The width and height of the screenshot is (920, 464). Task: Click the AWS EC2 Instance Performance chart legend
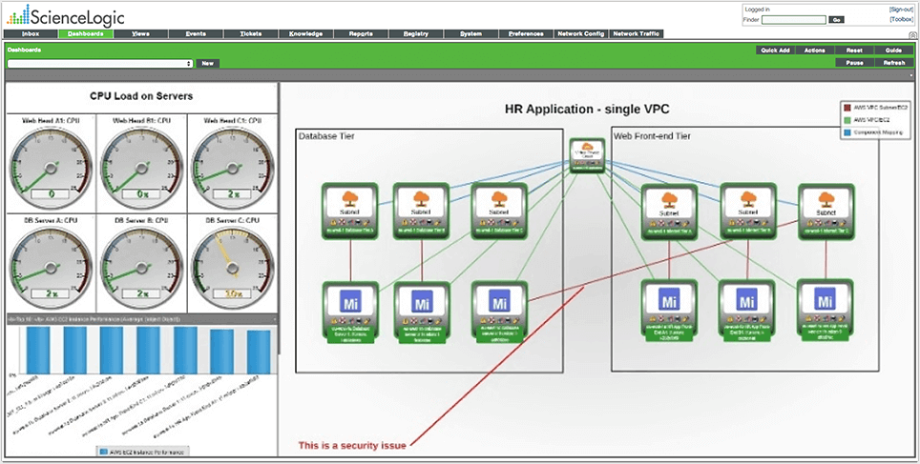(142, 452)
